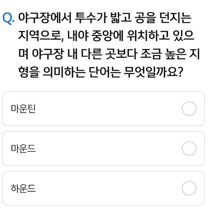Select the 마운드 radio button
This screenshot has width=209, height=209.
(189, 149)
